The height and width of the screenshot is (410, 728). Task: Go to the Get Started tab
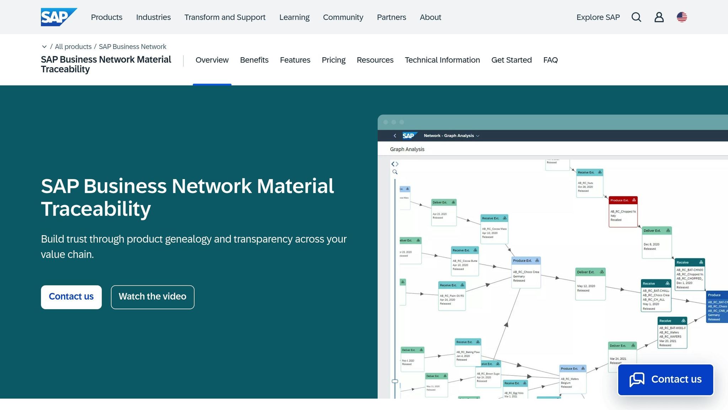coord(512,60)
